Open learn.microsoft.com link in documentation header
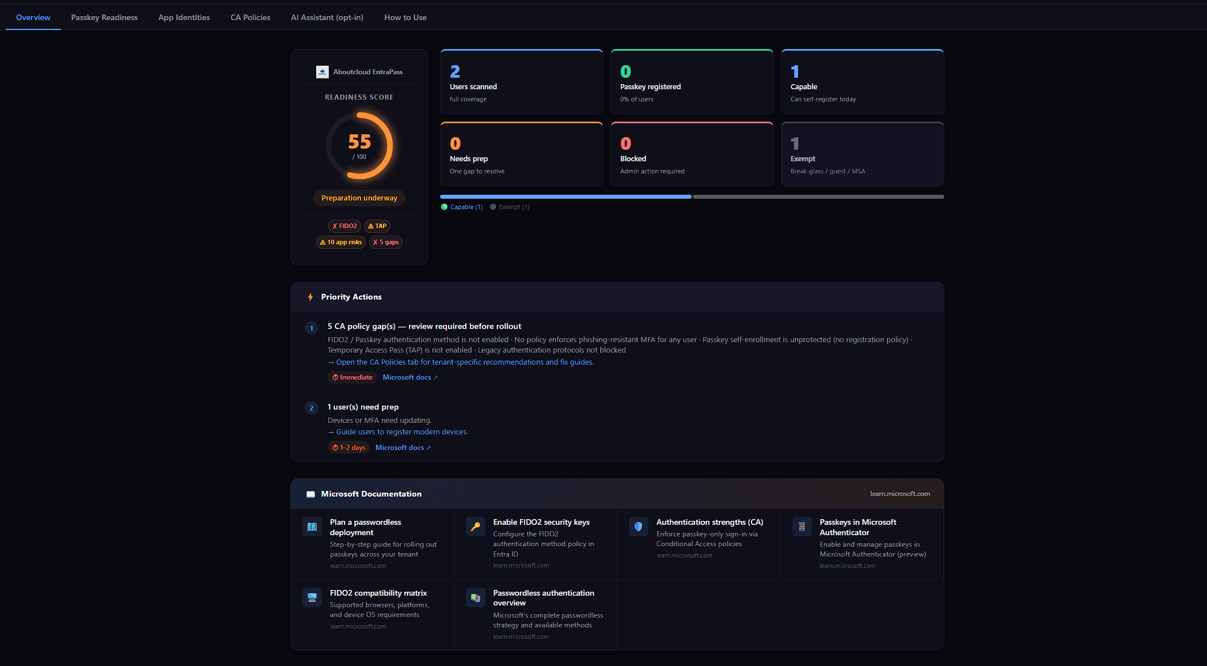 pyautogui.click(x=900, y=494)
